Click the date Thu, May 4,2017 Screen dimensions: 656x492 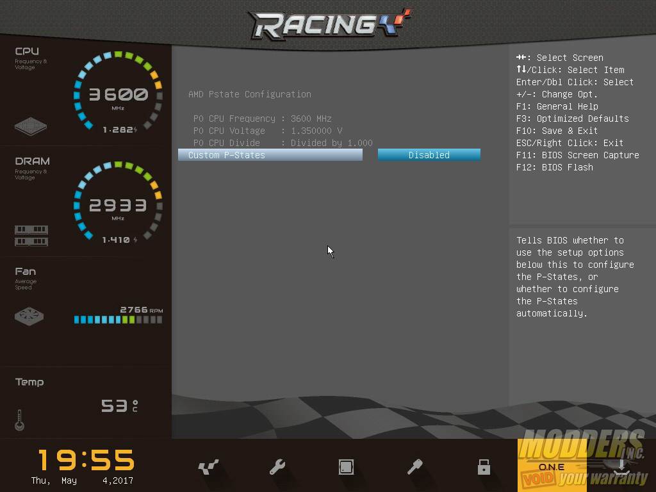[x=82, y=480]
